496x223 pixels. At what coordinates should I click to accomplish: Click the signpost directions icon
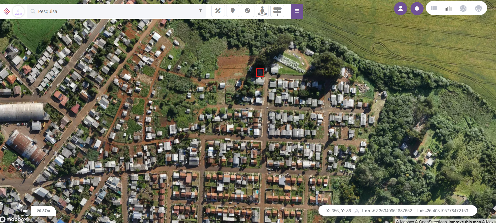tap(277, 11)
